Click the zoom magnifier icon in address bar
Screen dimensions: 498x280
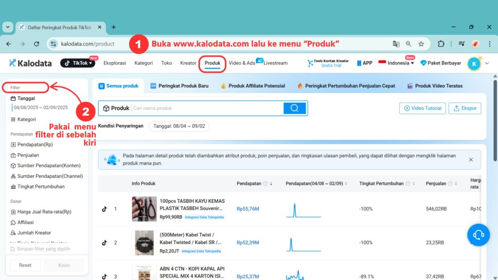pyautogui.click(x=409, y=44)
